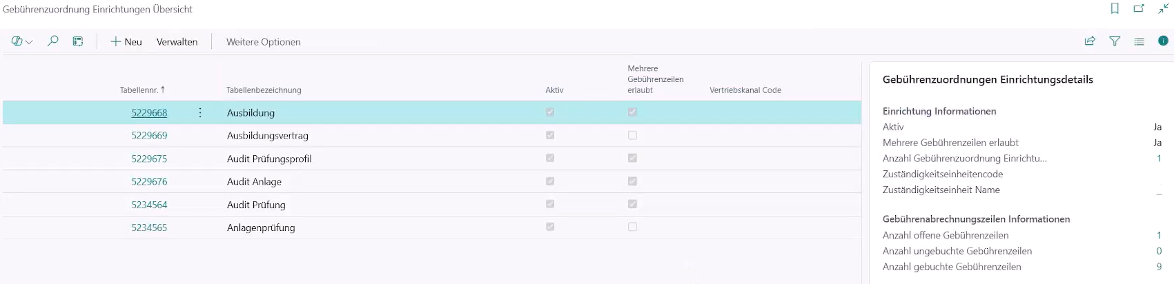Toggle Mehrere Gebührenzeilen for Anlagenprüfung row

click(x=632, y=227)
